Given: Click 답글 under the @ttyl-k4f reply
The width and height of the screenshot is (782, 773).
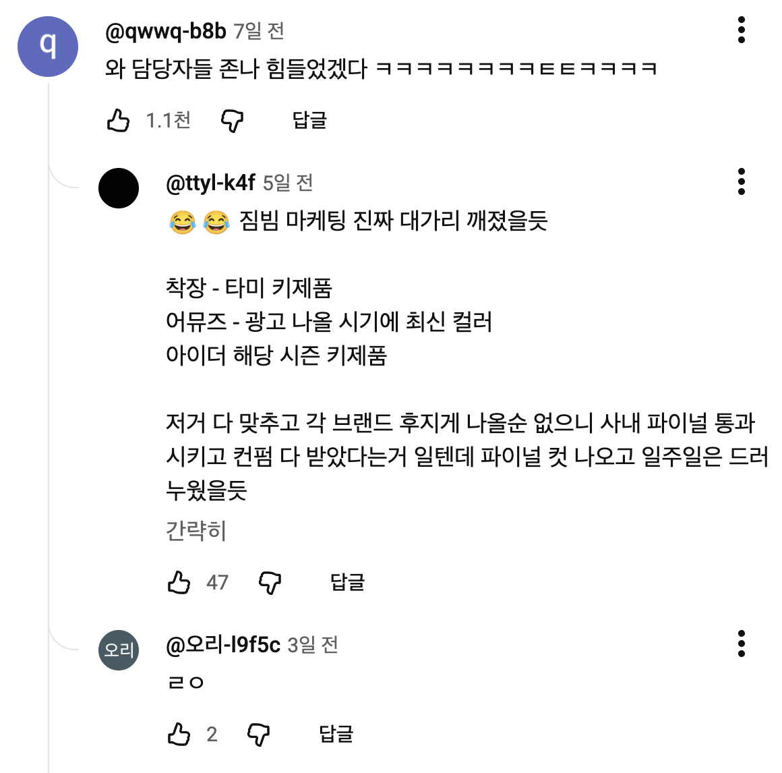Looking at the screenshot, I should point(347,582).
